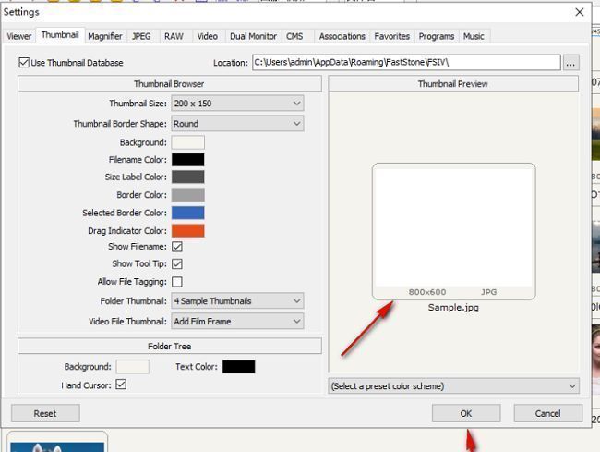Change the orange Drag Indicator Color swatch
This screenshot has width=600, height=452.
point(187,230)
